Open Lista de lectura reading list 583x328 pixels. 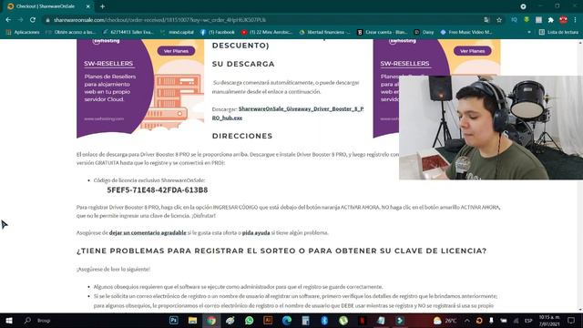pos(558,33)
